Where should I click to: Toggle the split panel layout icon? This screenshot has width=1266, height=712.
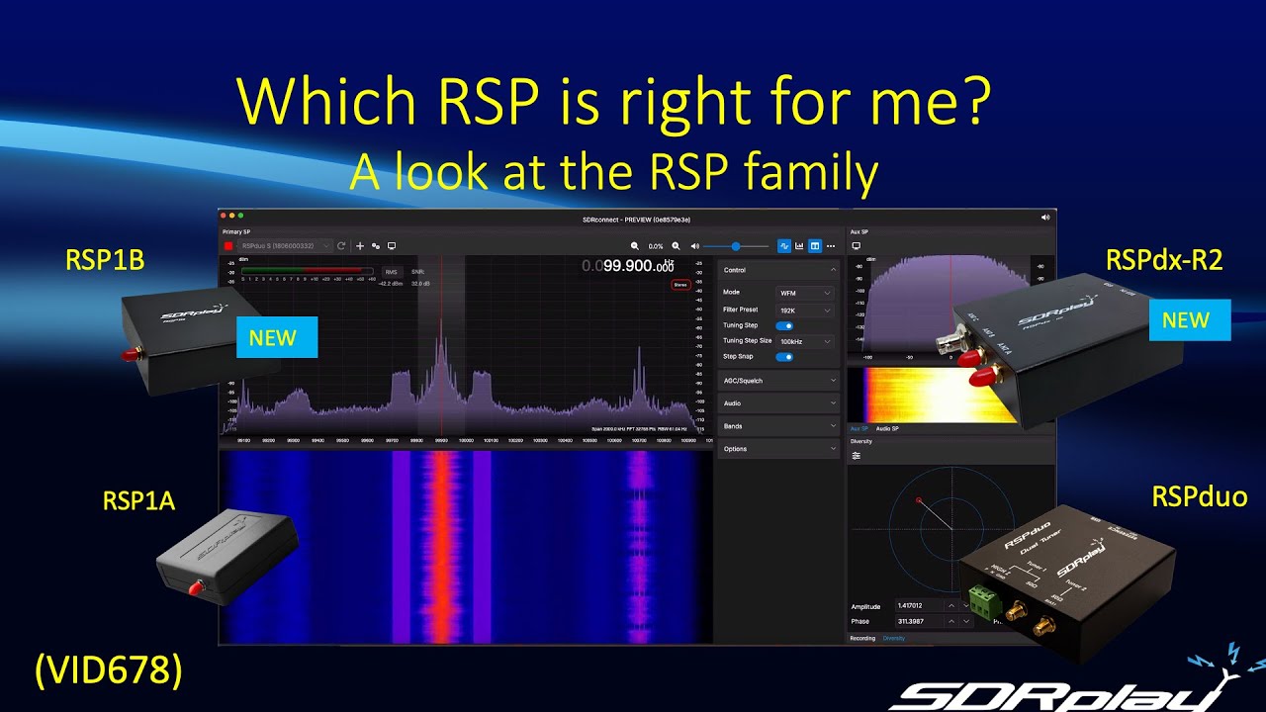point(815,245)
